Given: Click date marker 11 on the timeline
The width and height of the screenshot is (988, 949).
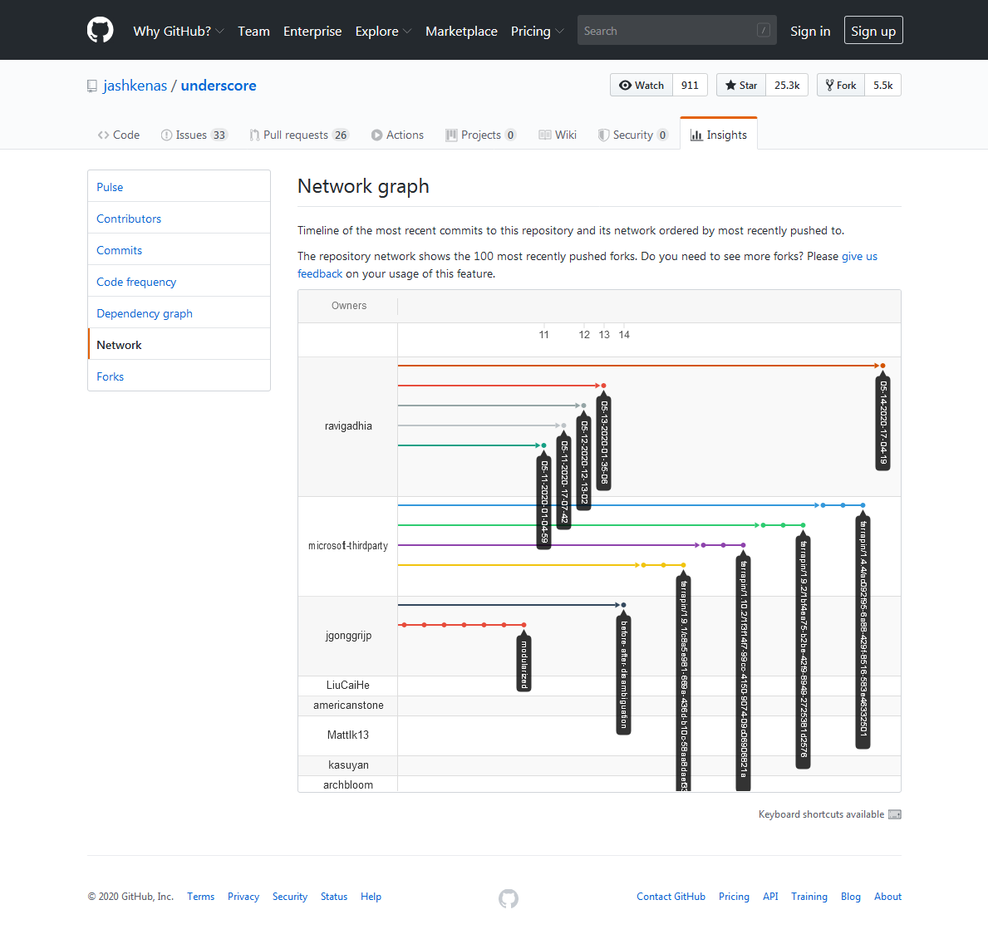Looking at the screenshot, I should (543, 335).
